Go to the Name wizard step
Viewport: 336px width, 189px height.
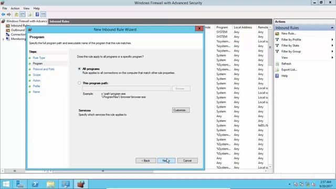[x=36, y=92]
